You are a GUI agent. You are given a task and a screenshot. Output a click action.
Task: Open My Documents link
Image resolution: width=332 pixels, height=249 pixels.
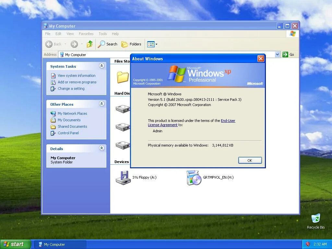click(x=69, y=120)
